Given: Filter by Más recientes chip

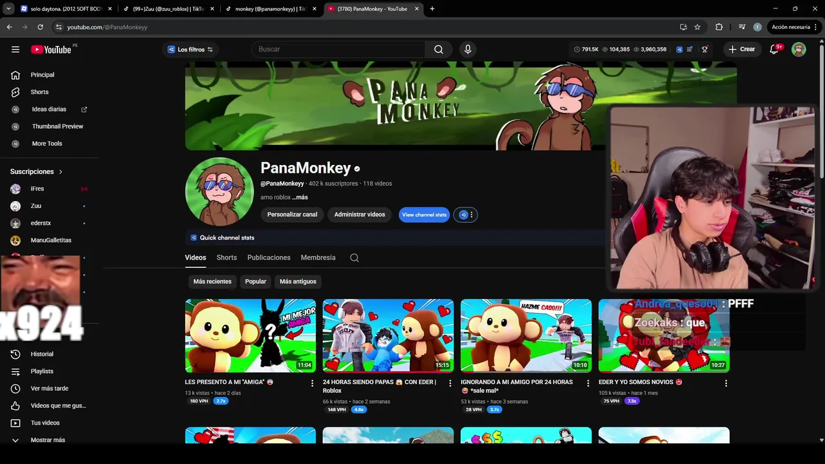Looking at the screenshot, I should pyautogui.click(x=212, y=282).
